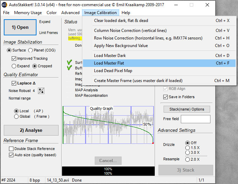Toggle Save in Folders checkbox
Screen dimensions: 238x184
(x=165, y=97)
